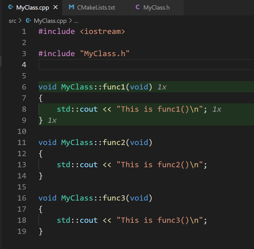The image size is (254, 249).
Task: Click the activity bar indicator on the left edge
Action: pos(1,61)
